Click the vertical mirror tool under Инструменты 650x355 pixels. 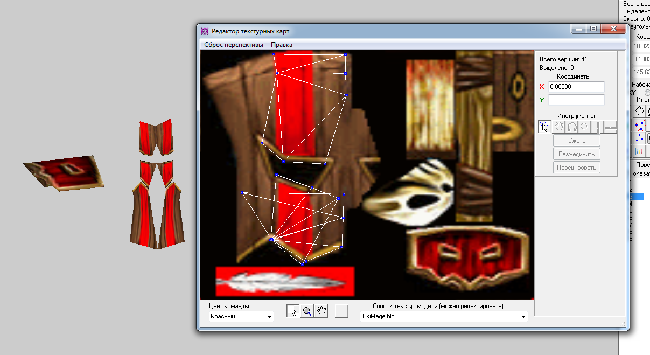[x=596, y=127]
